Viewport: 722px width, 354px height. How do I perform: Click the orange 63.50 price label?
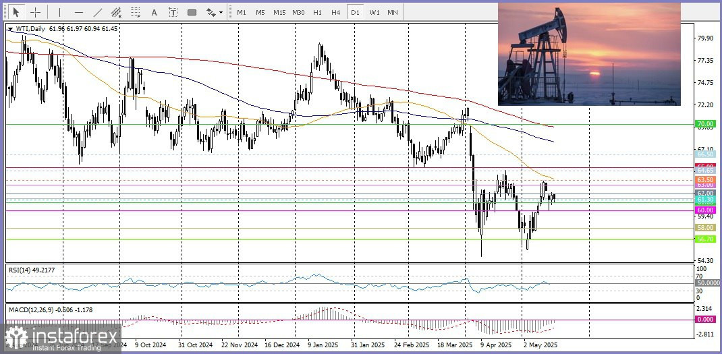706,179
